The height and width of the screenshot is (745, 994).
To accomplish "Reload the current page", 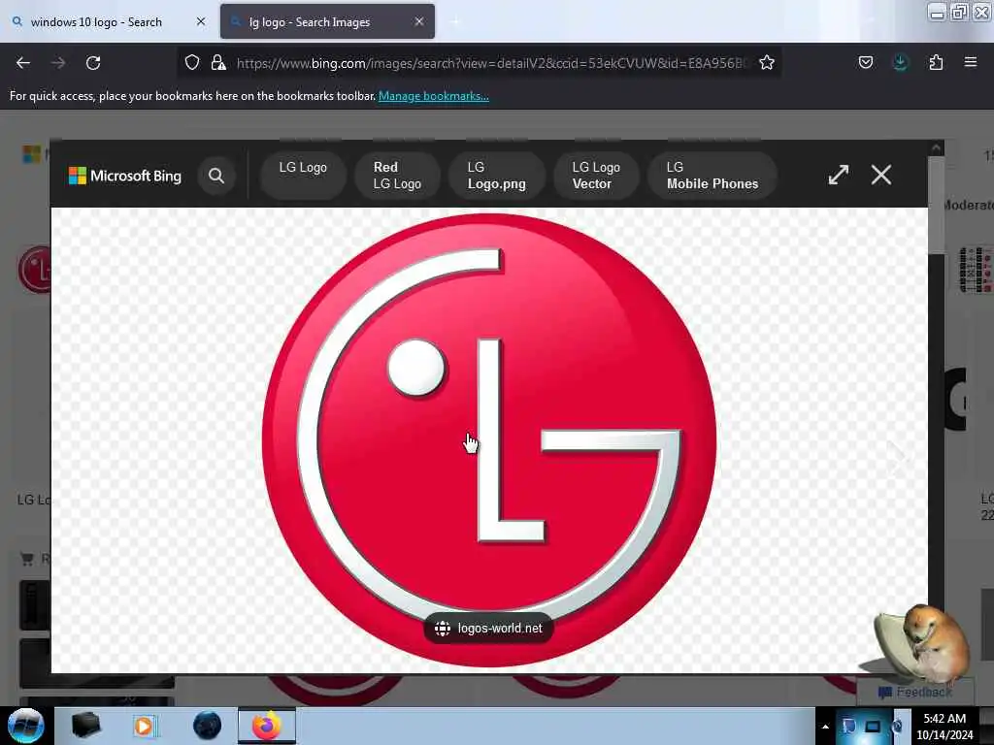I will coord(93,63).
